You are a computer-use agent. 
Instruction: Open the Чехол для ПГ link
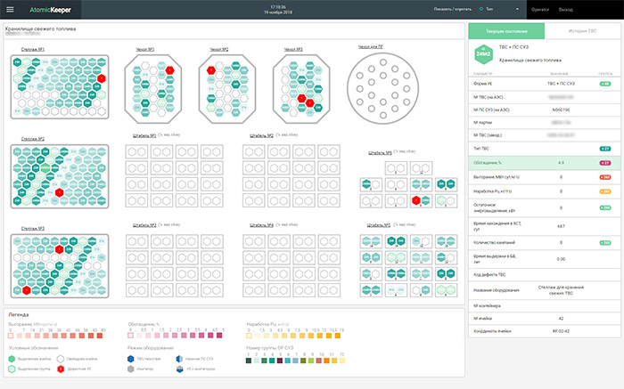370,46
